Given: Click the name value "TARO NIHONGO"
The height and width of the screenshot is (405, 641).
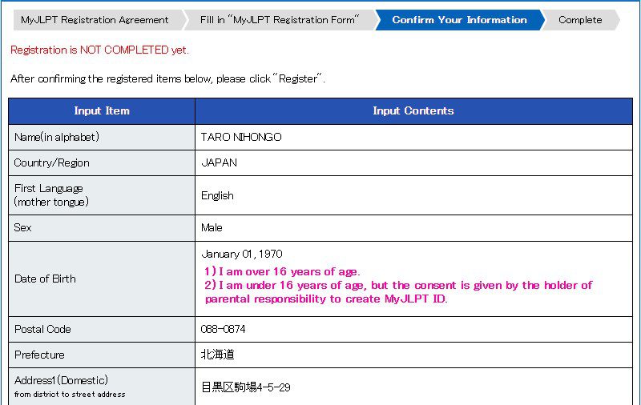Looking at the screenshot, I should (x=241, y=137).
